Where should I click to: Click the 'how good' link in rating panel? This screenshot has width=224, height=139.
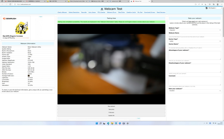pos(191,21)
